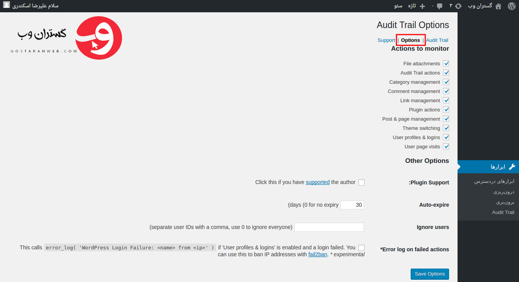The width and height of the screenshot is (519, 282).
Task: Follow the supported link
Action: [x=318, y=182]
